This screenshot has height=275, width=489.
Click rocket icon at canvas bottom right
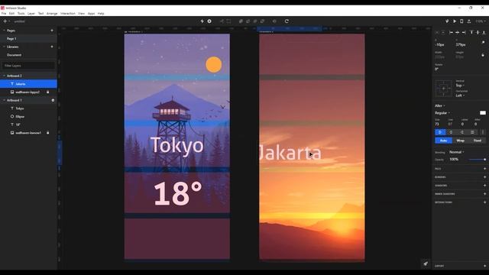(426, 264)
